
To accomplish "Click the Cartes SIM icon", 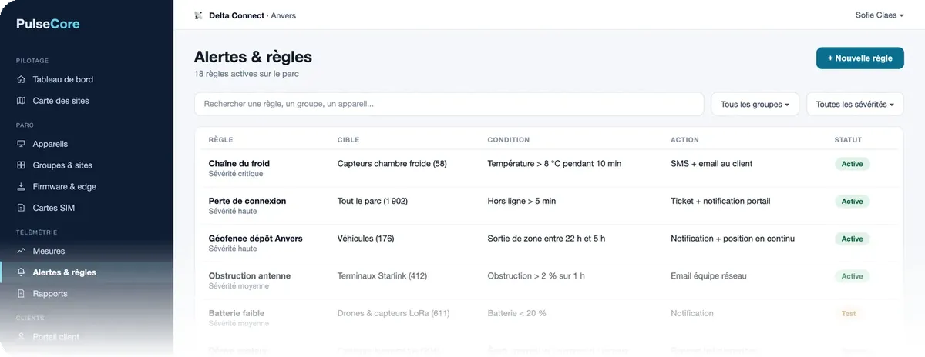I will coord(21,208).
